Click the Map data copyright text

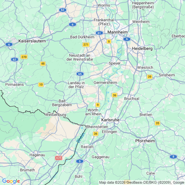click(x=142, y=182)
